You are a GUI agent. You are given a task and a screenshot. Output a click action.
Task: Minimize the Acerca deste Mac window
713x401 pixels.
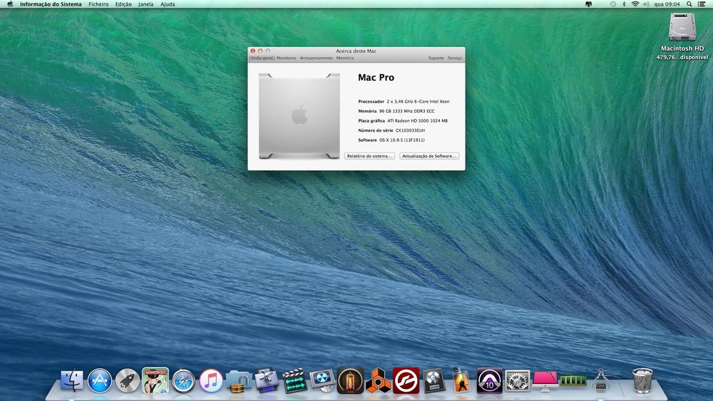coord(260,51)
